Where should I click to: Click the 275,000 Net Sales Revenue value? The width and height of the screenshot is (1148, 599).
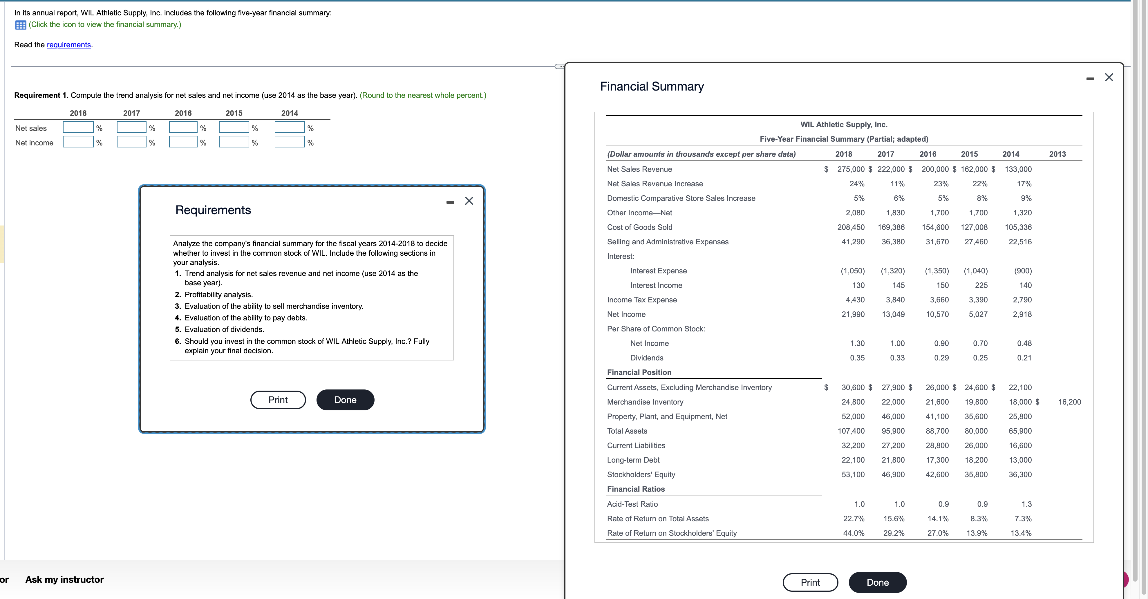coord(851,169)
